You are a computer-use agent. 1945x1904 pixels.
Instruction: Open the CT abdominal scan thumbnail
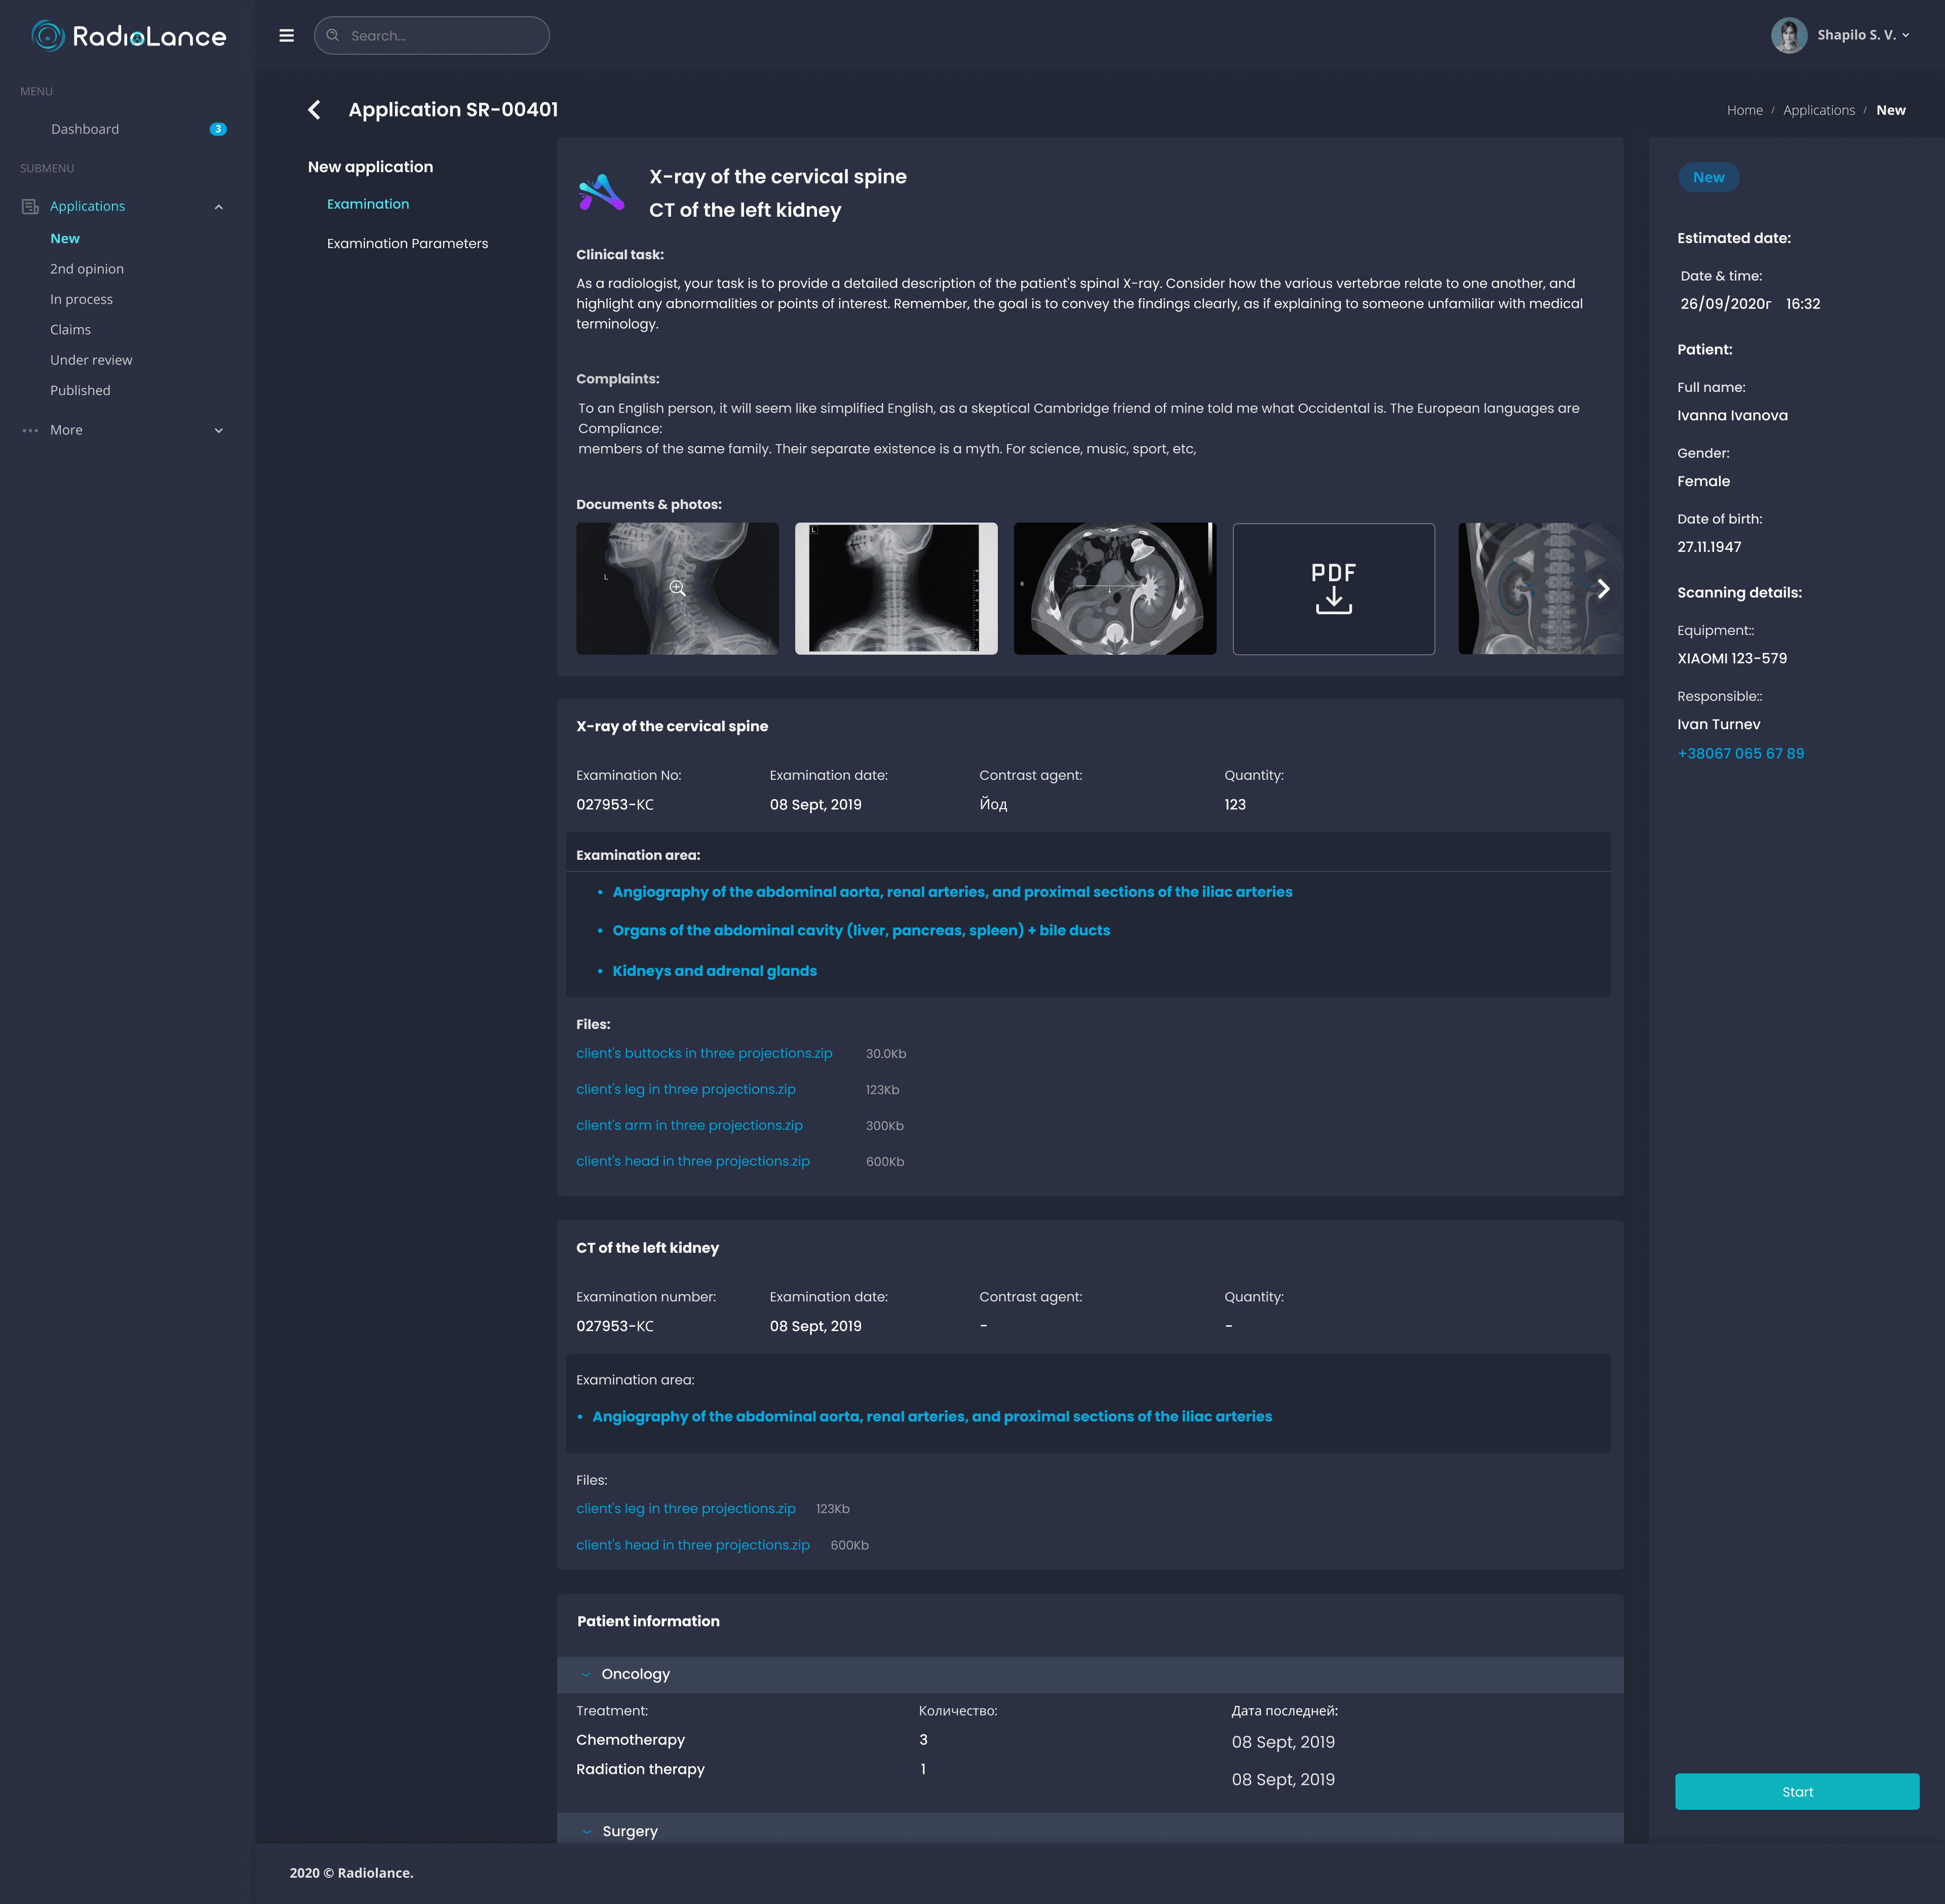click(1114, 589)
